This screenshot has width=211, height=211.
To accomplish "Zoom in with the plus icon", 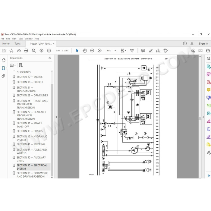I will (99, 51).
